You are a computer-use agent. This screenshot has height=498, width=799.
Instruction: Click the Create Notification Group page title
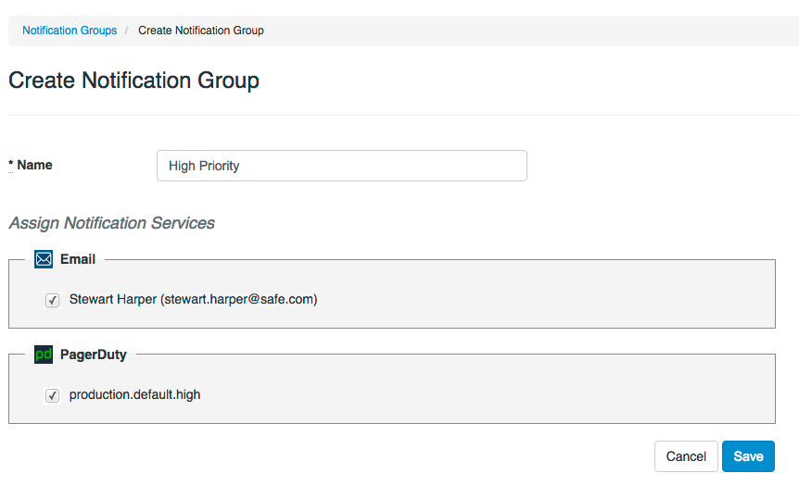coord(133,81)
